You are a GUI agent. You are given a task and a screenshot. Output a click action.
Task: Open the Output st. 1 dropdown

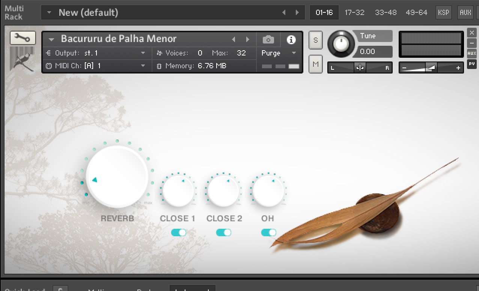tap(143, 53)
